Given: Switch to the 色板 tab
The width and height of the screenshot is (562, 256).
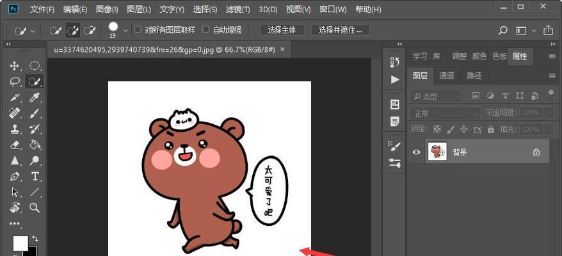Looking at the screenshot, I should pyautogui.click(x=499, y=56).
